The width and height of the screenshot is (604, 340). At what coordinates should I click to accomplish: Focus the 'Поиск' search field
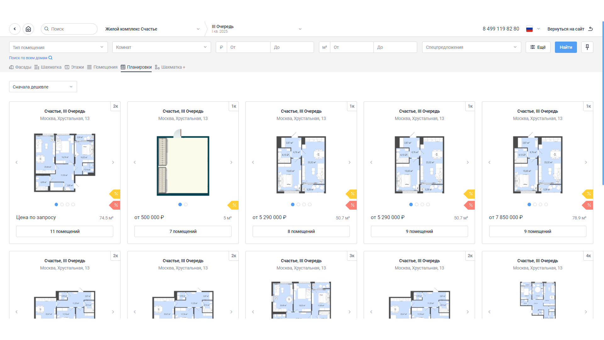[69, 29]
